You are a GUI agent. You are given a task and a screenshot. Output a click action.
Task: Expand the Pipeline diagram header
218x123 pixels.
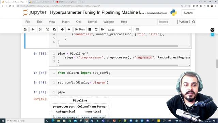point(80,100)
